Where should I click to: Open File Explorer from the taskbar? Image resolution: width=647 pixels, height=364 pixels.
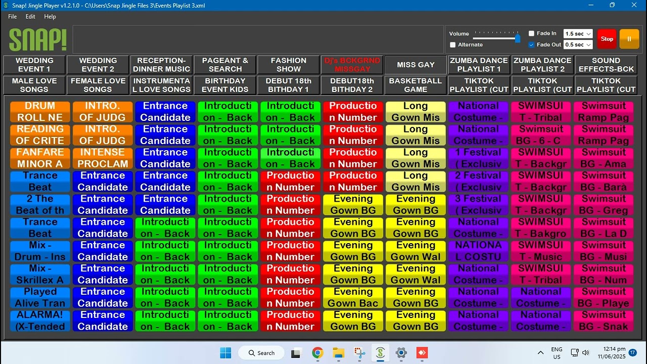coord(338,353)
